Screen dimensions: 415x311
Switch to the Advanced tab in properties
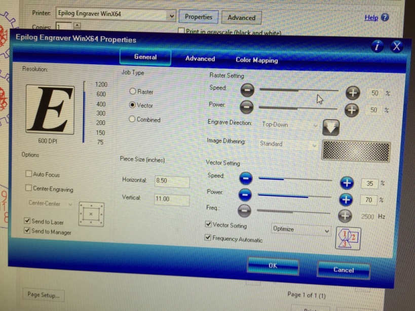[200, 58]
